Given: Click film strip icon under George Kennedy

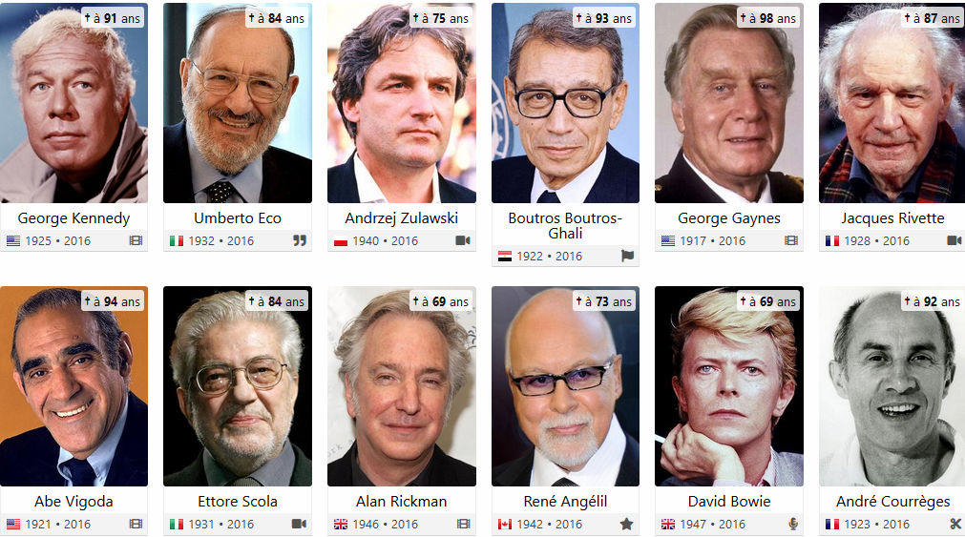Looking at the screenshot, I should [136, 240].
